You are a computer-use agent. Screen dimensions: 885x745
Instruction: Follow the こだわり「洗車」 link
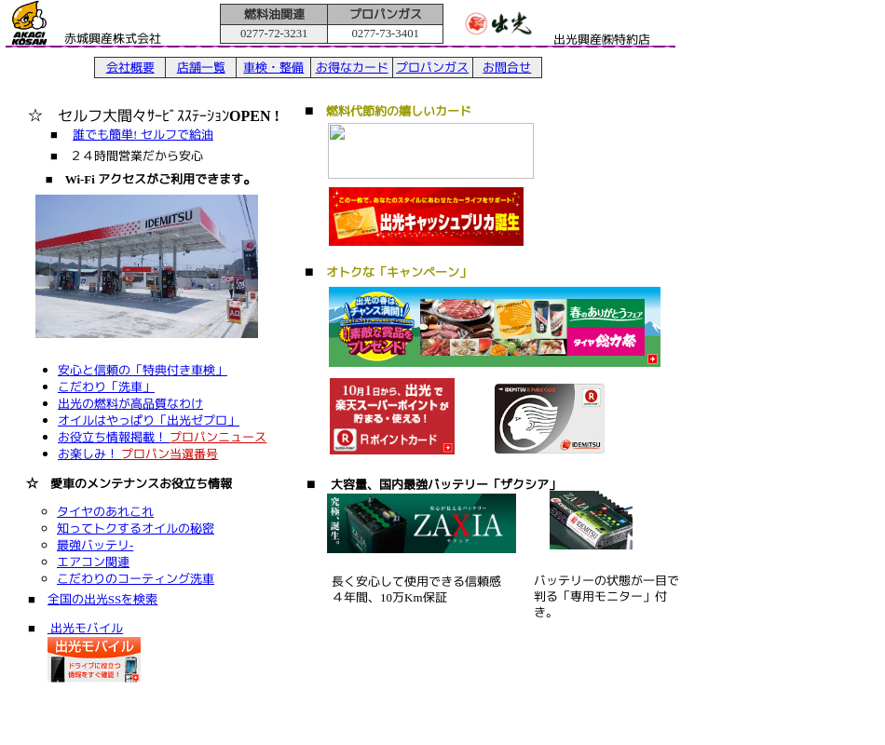tap(105, 386)
